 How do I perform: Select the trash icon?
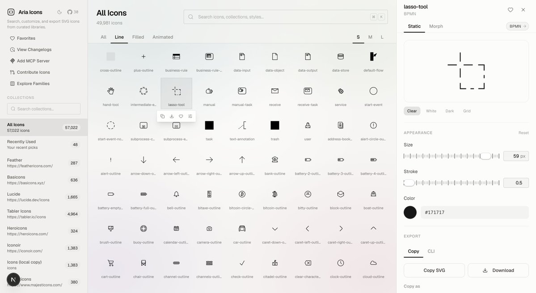click(x=275, y=128)
